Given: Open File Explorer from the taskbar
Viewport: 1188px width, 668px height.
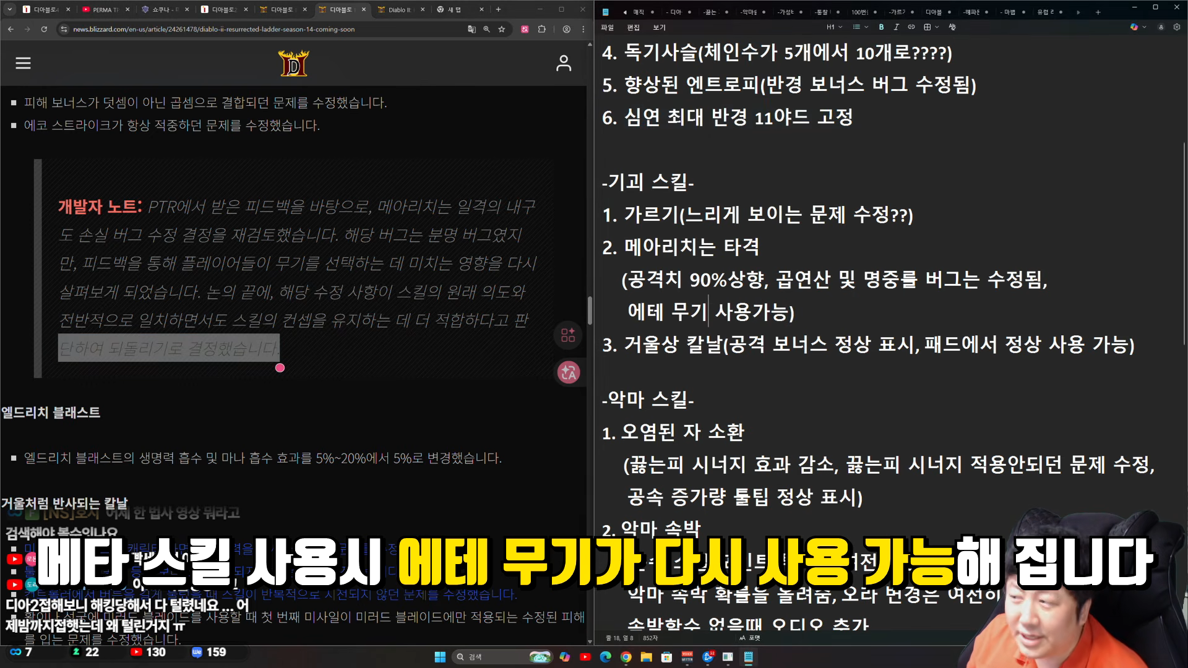Looking at the screenshot, I should coord(646,657).
